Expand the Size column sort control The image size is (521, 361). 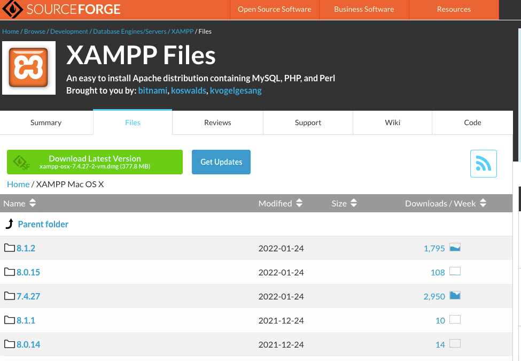coord(353,203)
